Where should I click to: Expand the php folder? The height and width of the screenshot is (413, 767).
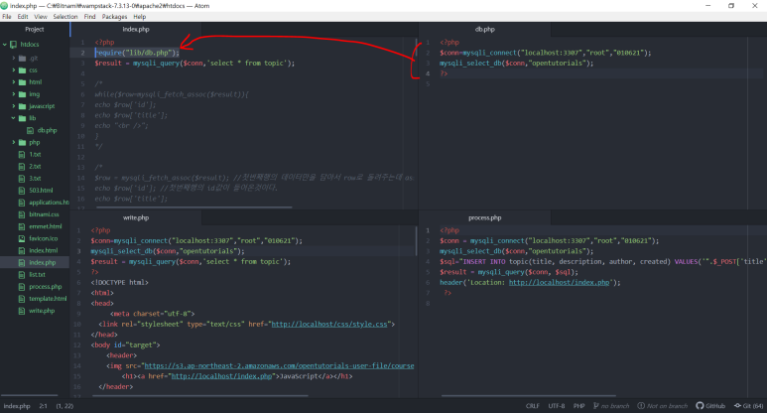pos(14,142)
